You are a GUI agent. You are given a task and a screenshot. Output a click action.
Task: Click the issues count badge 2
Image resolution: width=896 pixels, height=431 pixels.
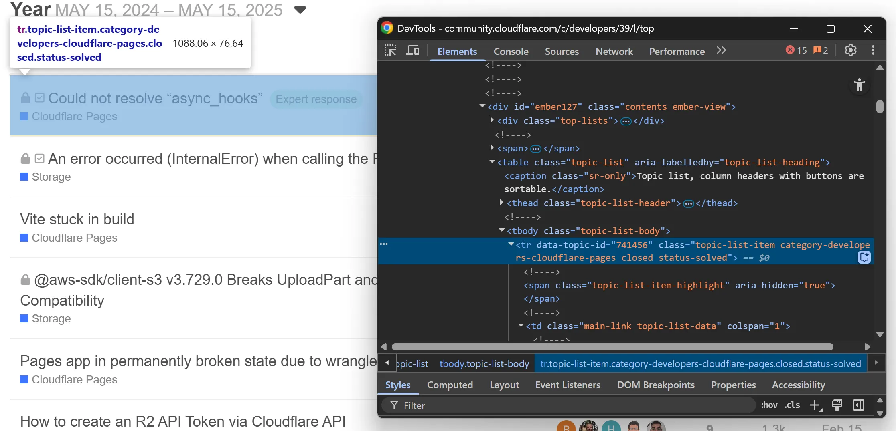pos(821,50)
